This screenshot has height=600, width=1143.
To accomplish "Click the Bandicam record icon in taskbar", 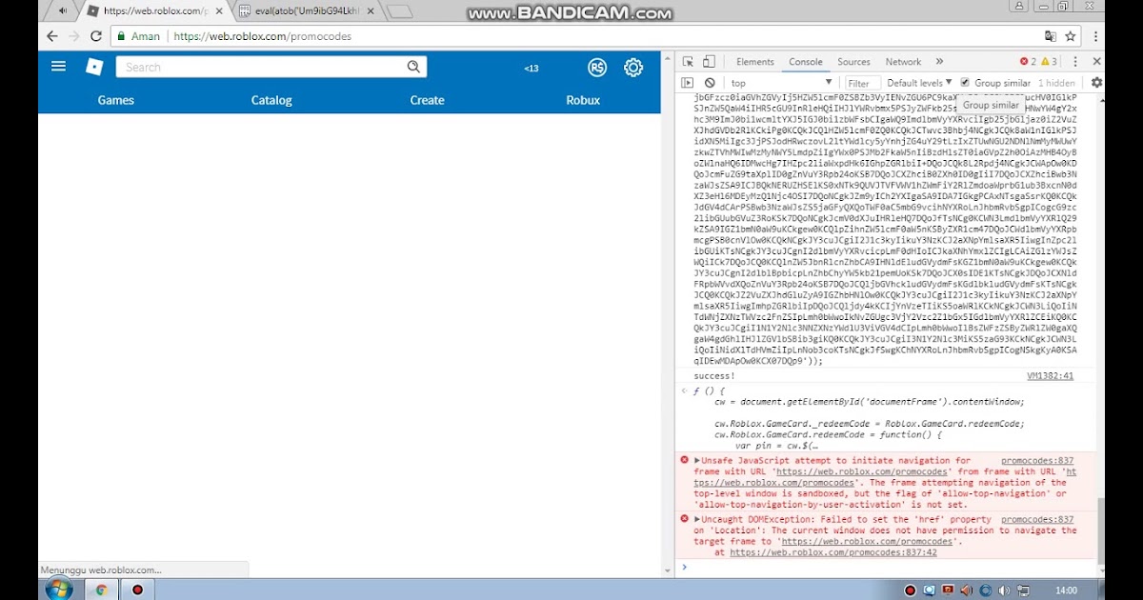I will tap(137, 590).
